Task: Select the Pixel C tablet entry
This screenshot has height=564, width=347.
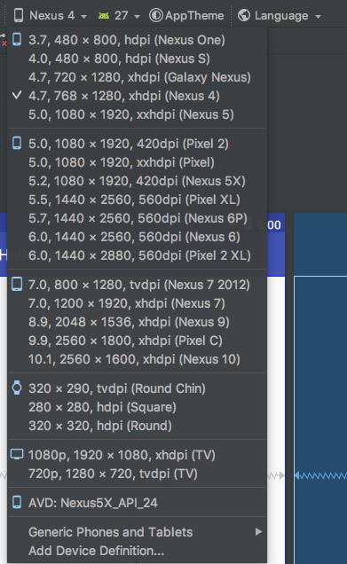Action: (137, 341)
